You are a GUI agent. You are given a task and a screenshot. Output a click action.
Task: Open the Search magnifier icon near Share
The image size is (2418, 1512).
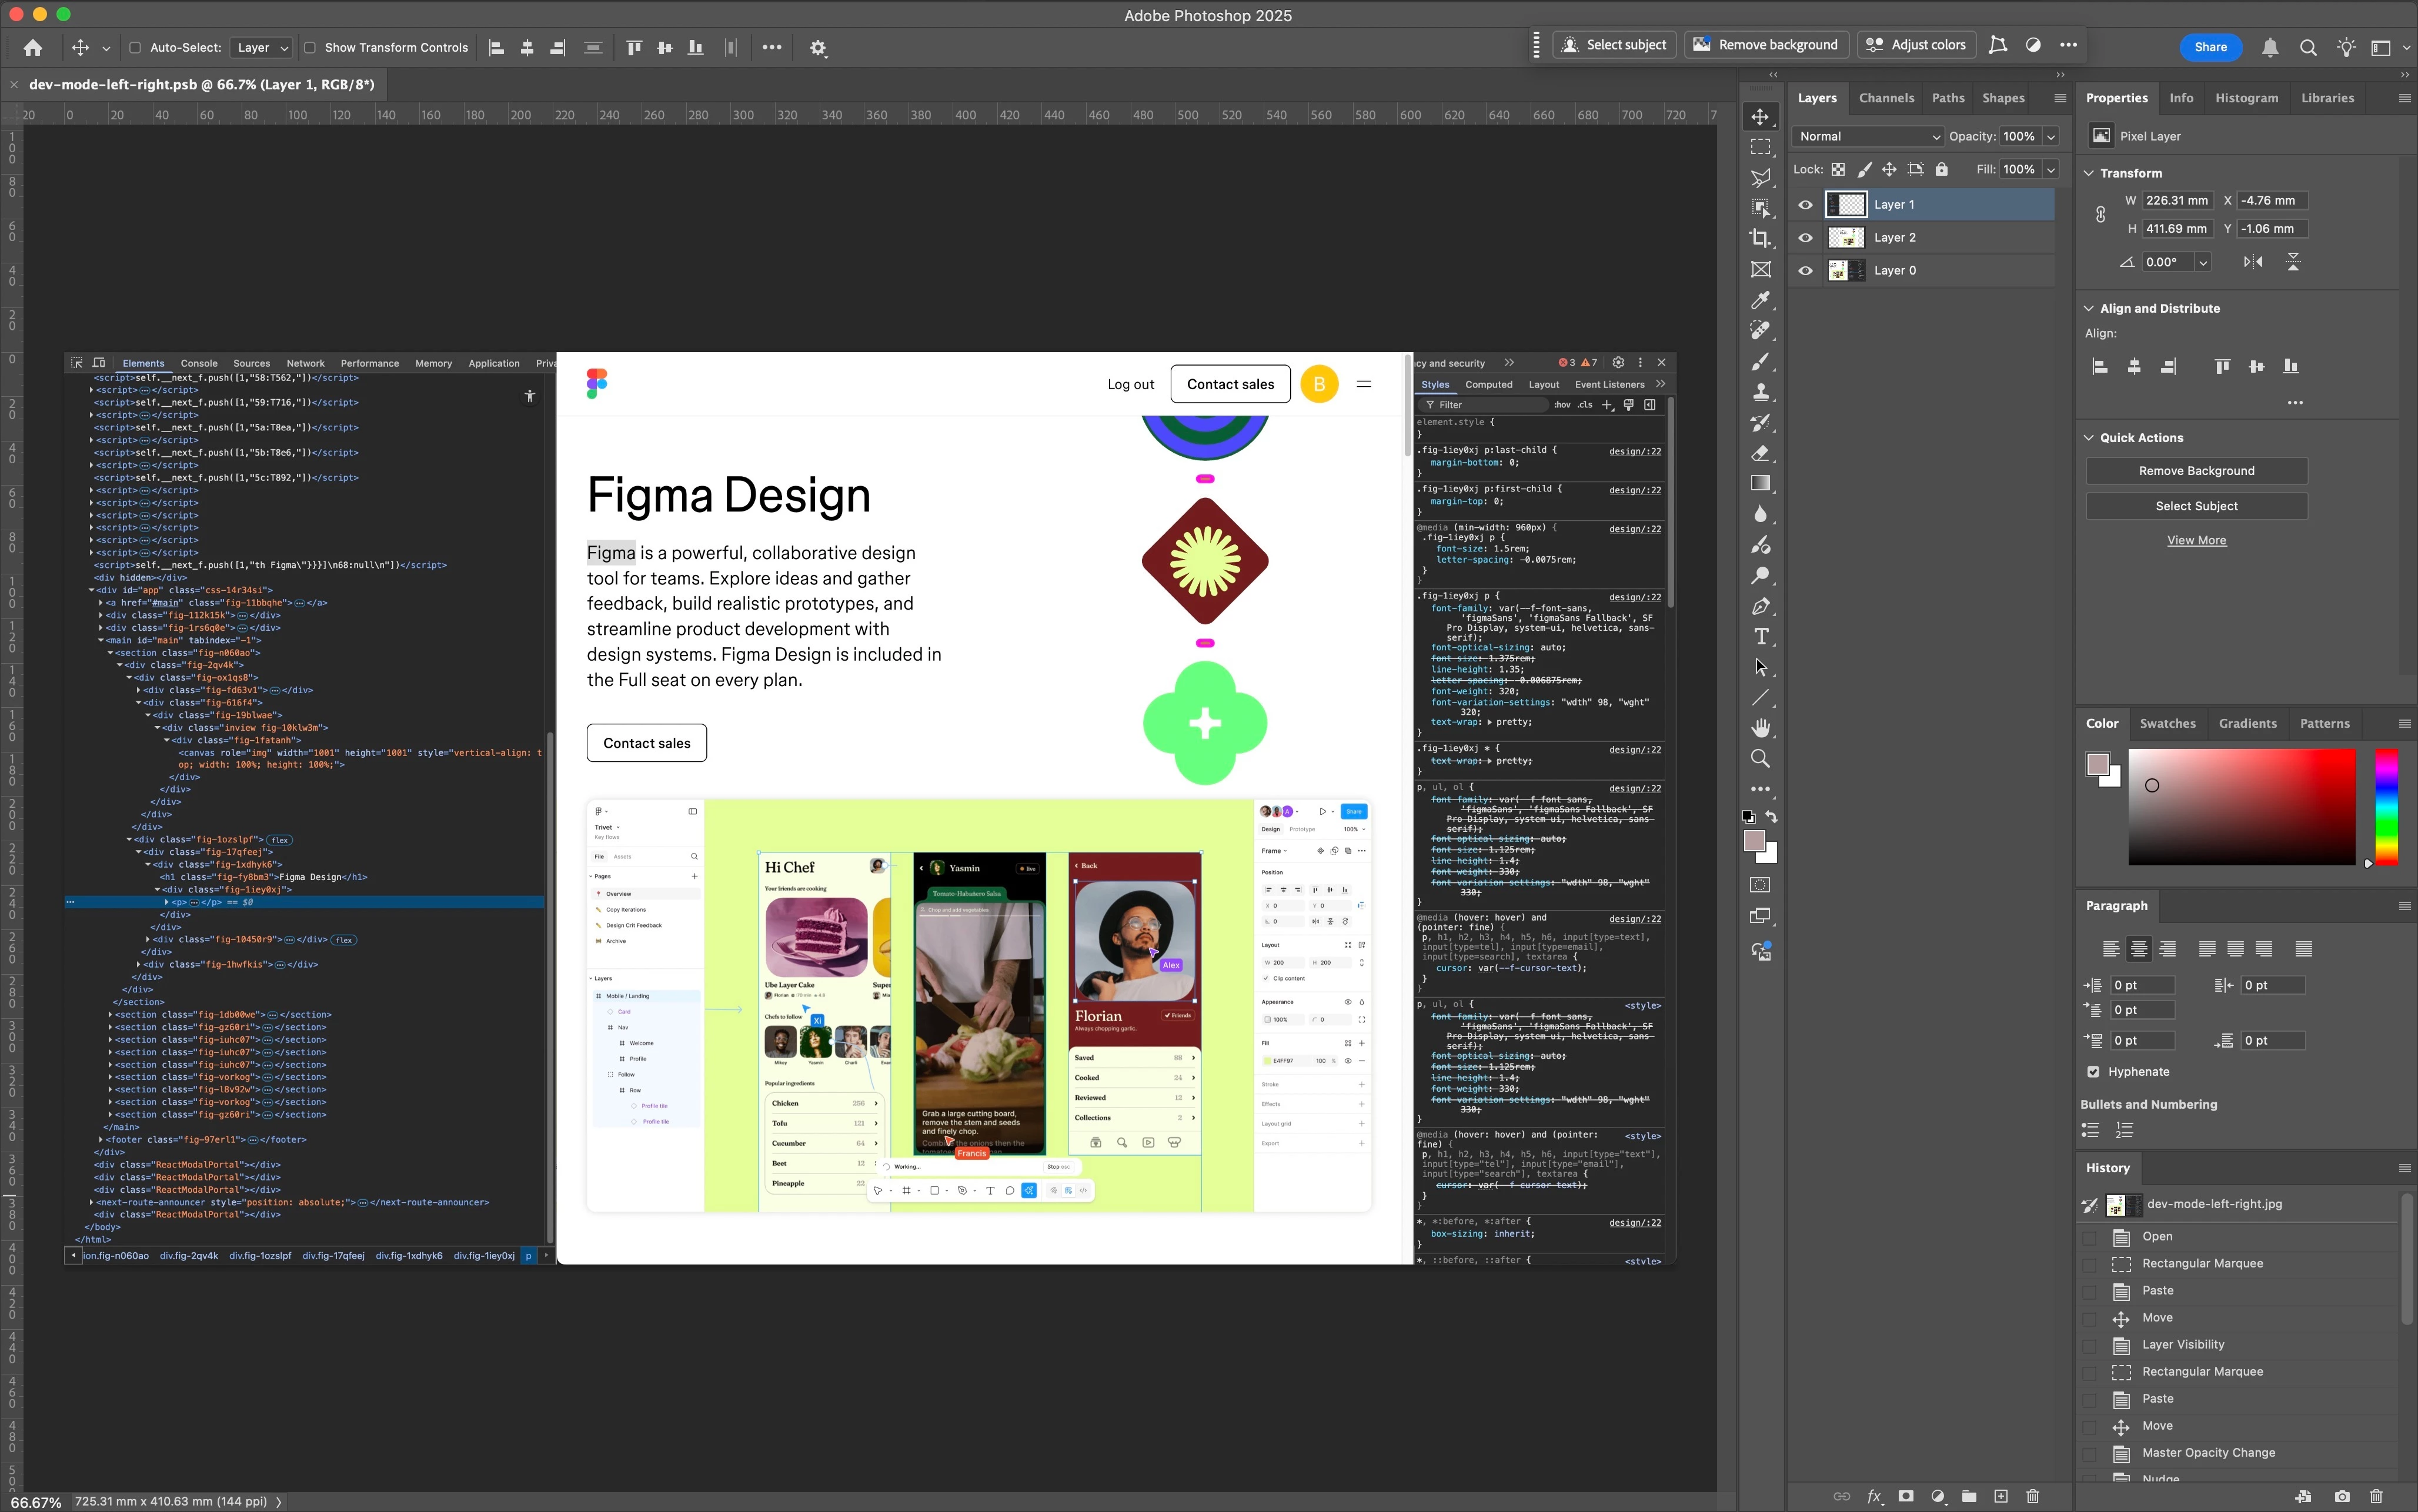point(2308,47)
